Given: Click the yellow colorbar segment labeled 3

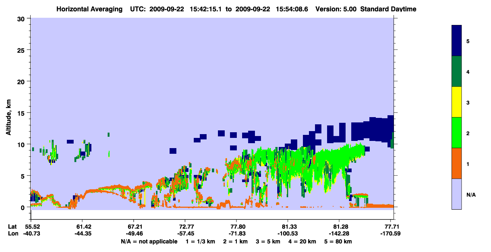Looking at the screenshot, I should (x=457, y=102).
